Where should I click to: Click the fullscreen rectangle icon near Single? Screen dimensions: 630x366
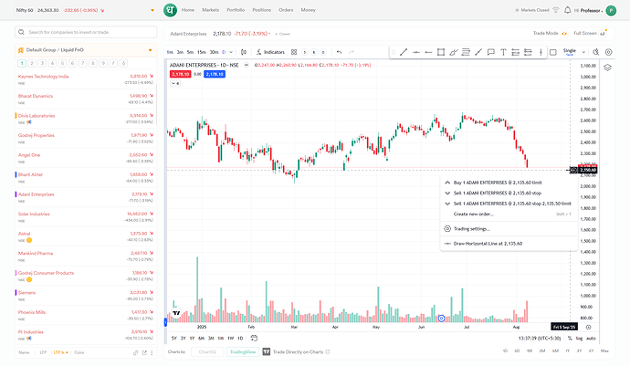click(x=553, y=52)
